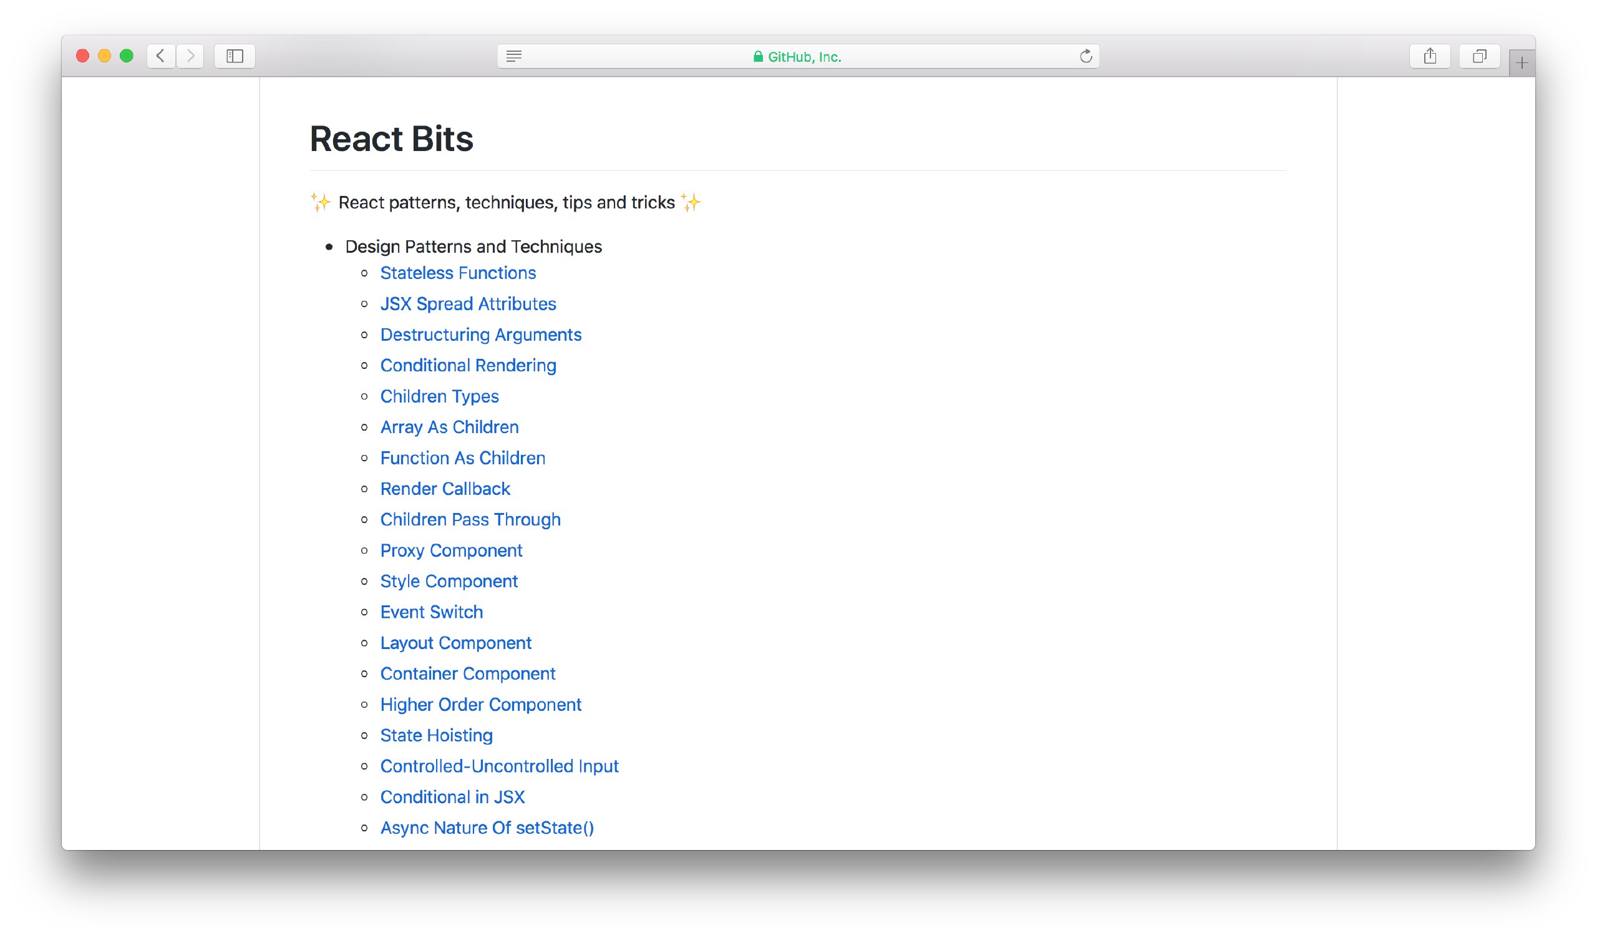Screen dimensions: 1597x938
Task: Open the Destructuring Arguments link
Action: tap(480, 335)
